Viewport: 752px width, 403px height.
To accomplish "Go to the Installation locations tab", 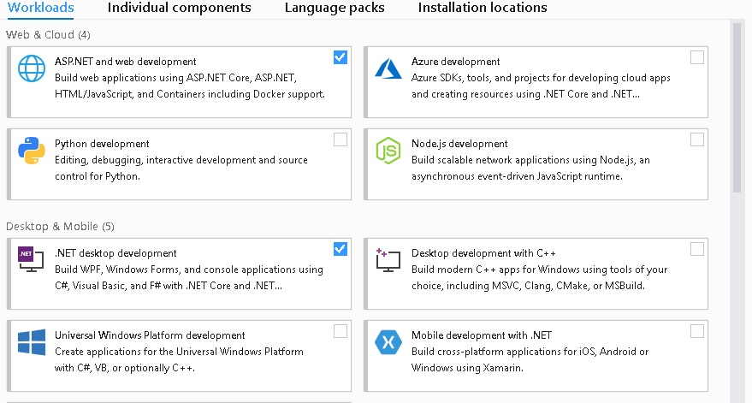I will [x=483, y=8].
